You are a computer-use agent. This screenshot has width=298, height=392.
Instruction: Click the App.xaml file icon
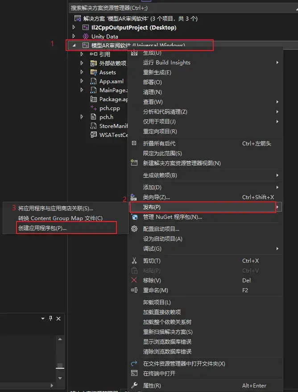(x=93, y=81)
